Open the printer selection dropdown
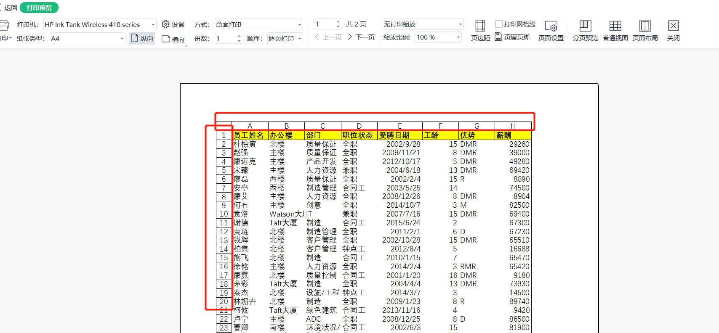The width and height of the screenshot is (719, 333). tap(153, 25)
